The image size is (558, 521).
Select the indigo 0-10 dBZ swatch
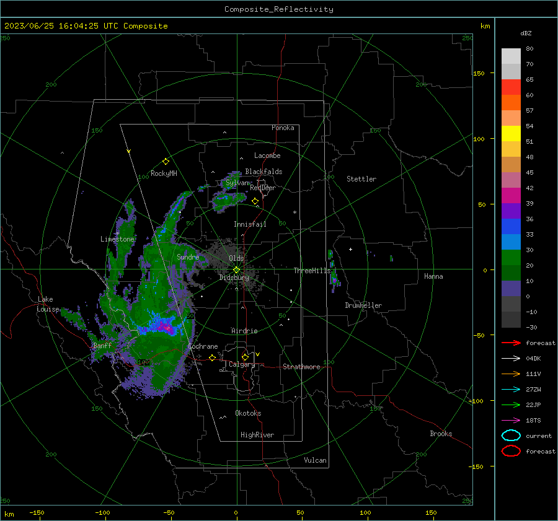coord(511,289)
